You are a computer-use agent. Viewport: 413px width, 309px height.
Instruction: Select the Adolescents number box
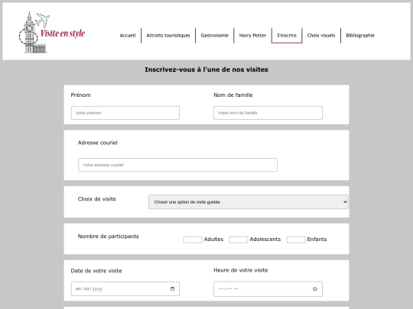click(x=239, y=240)
